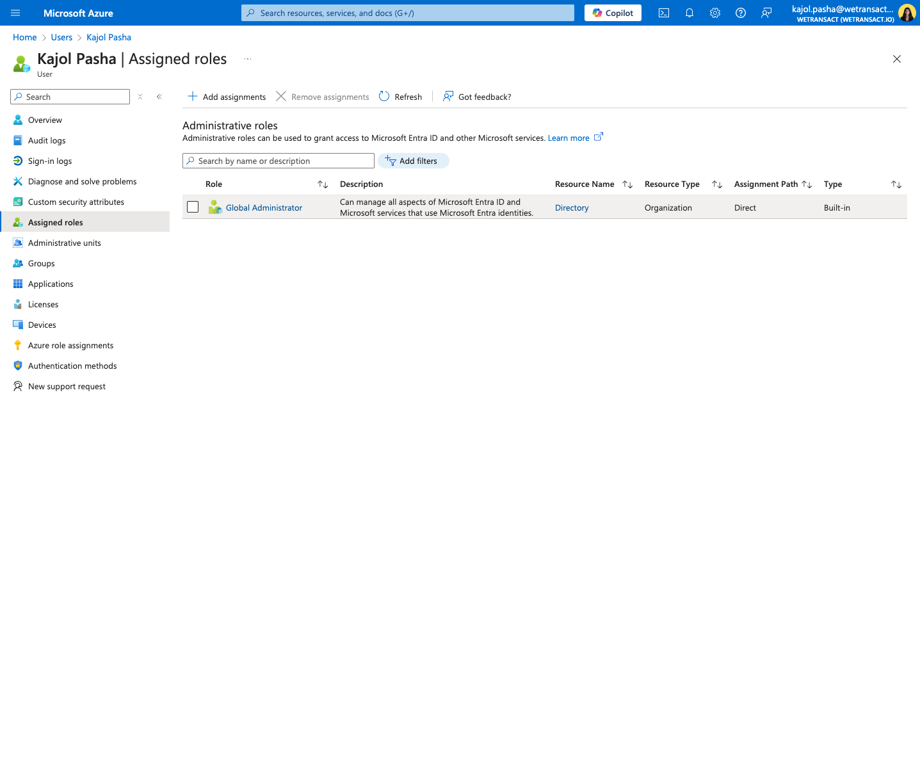The height and width of the screenshot is (767, 920).
Task: Click into the sidebar Search field
Action: (x=70, y=97)
